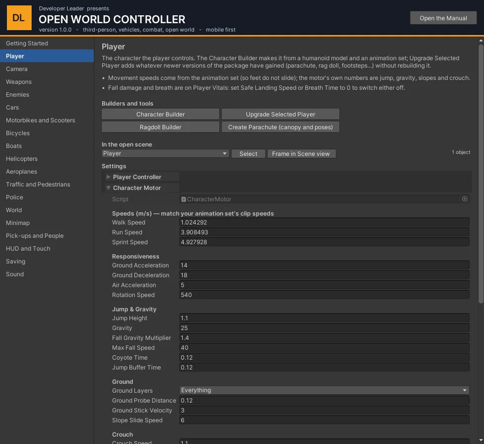This screenshot has width=484, height=444.
Task: Open the Police section
Action: tap(47, 197)
